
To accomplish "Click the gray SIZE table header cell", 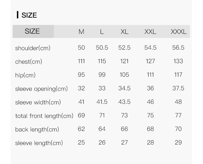I will point(32,31).
